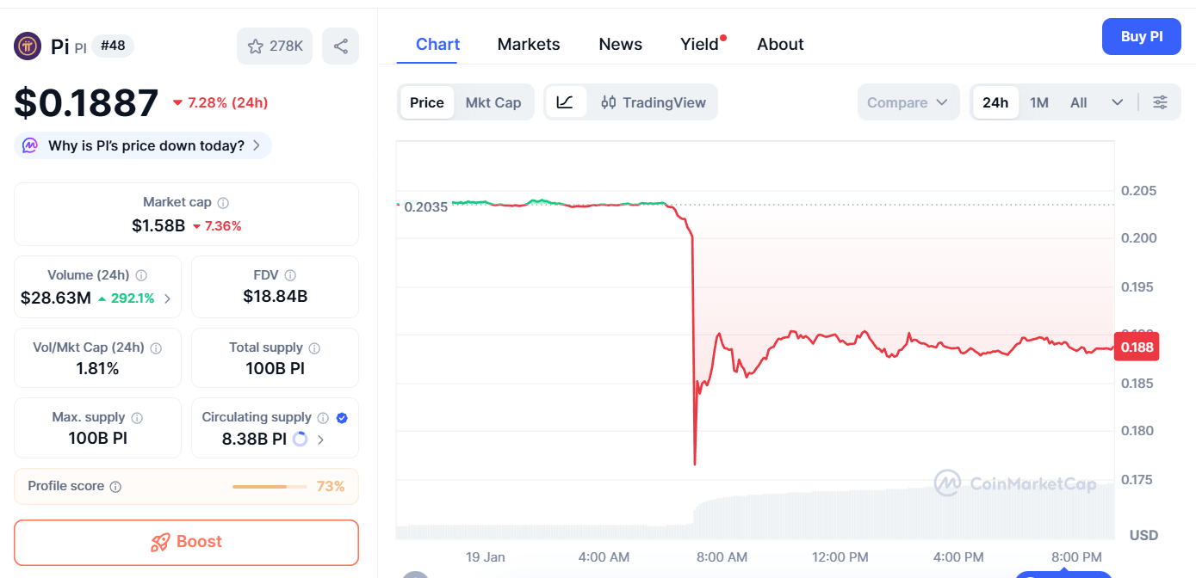This screenshot has height=578, width=1196.
Task: Open the Yield tab
Action: pos(699,44)
